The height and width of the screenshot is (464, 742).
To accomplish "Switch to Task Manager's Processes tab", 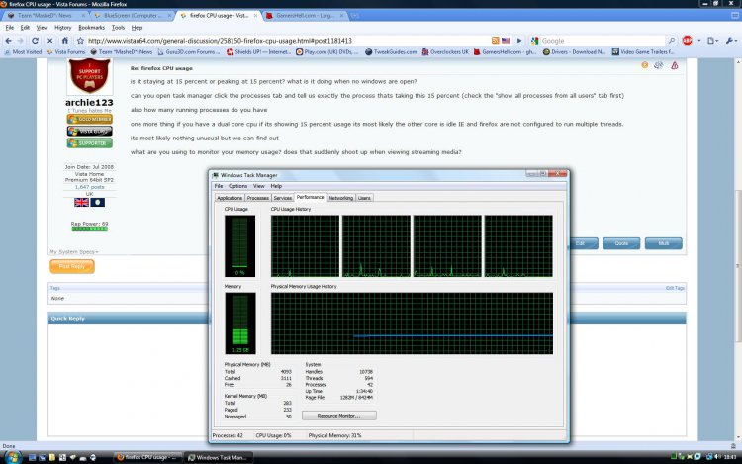I will click(258, 198).
